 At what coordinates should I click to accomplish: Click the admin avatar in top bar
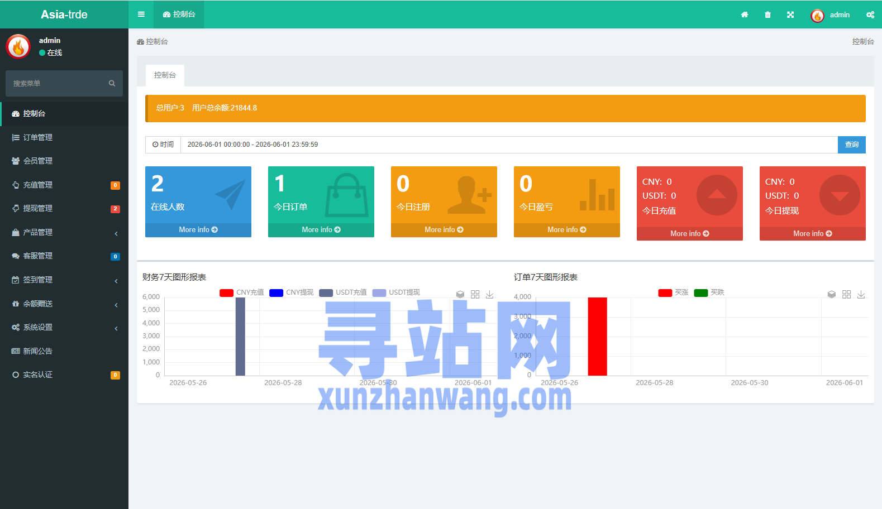(x=817, y=16)
